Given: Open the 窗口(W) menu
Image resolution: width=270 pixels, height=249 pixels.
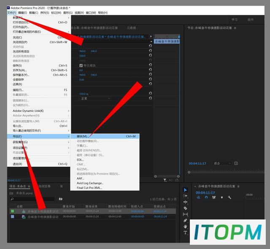Looking at the screenshot, I should point(91,13).
